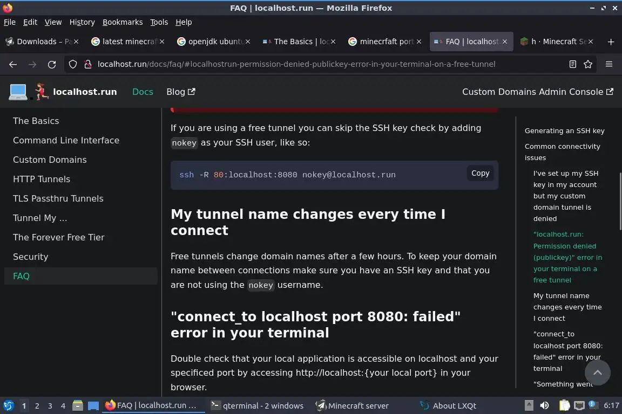This screenshot has height=414, width=622.
Task: Open the Firefox hamburger application menu
Action: [x=609, y=64]
